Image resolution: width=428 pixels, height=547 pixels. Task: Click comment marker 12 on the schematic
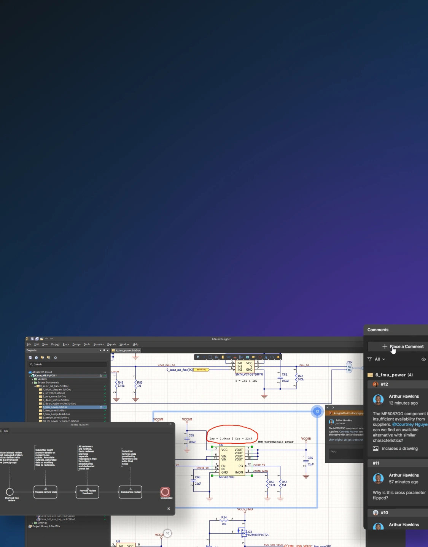click(317, 411)
